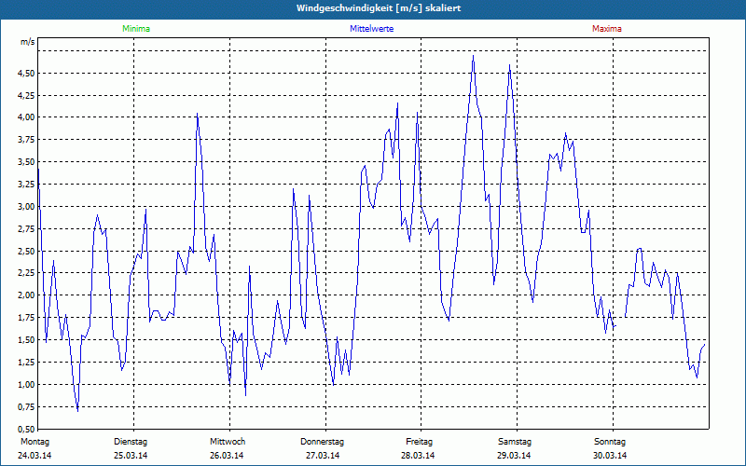
Task: Click the 1,25 y-axis value
Action: coord(27,363)
